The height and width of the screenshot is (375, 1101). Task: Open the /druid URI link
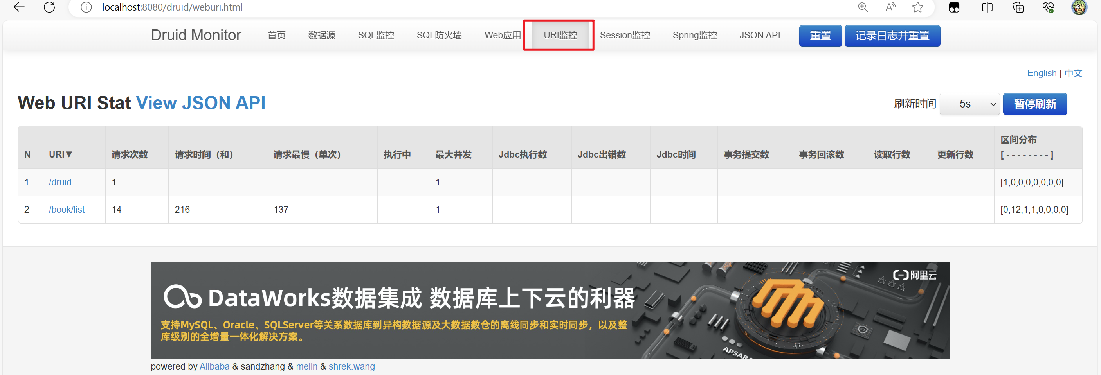click(60, 182)
